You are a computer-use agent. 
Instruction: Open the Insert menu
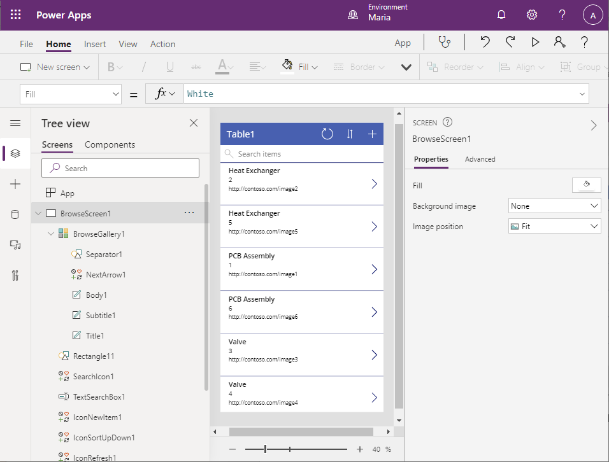point(95,44)
